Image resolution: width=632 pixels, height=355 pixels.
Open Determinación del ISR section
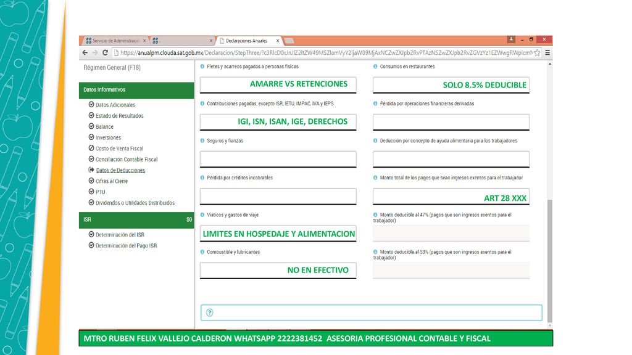coord(120,235)
